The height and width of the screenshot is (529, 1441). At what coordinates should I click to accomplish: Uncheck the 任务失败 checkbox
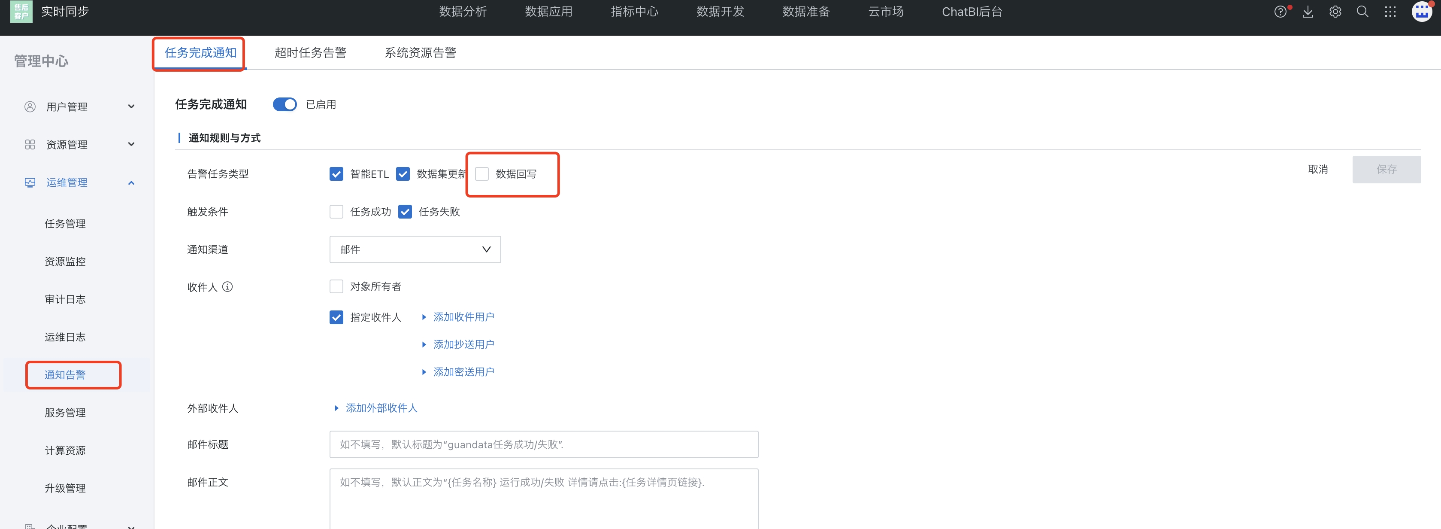click(405, 212)
